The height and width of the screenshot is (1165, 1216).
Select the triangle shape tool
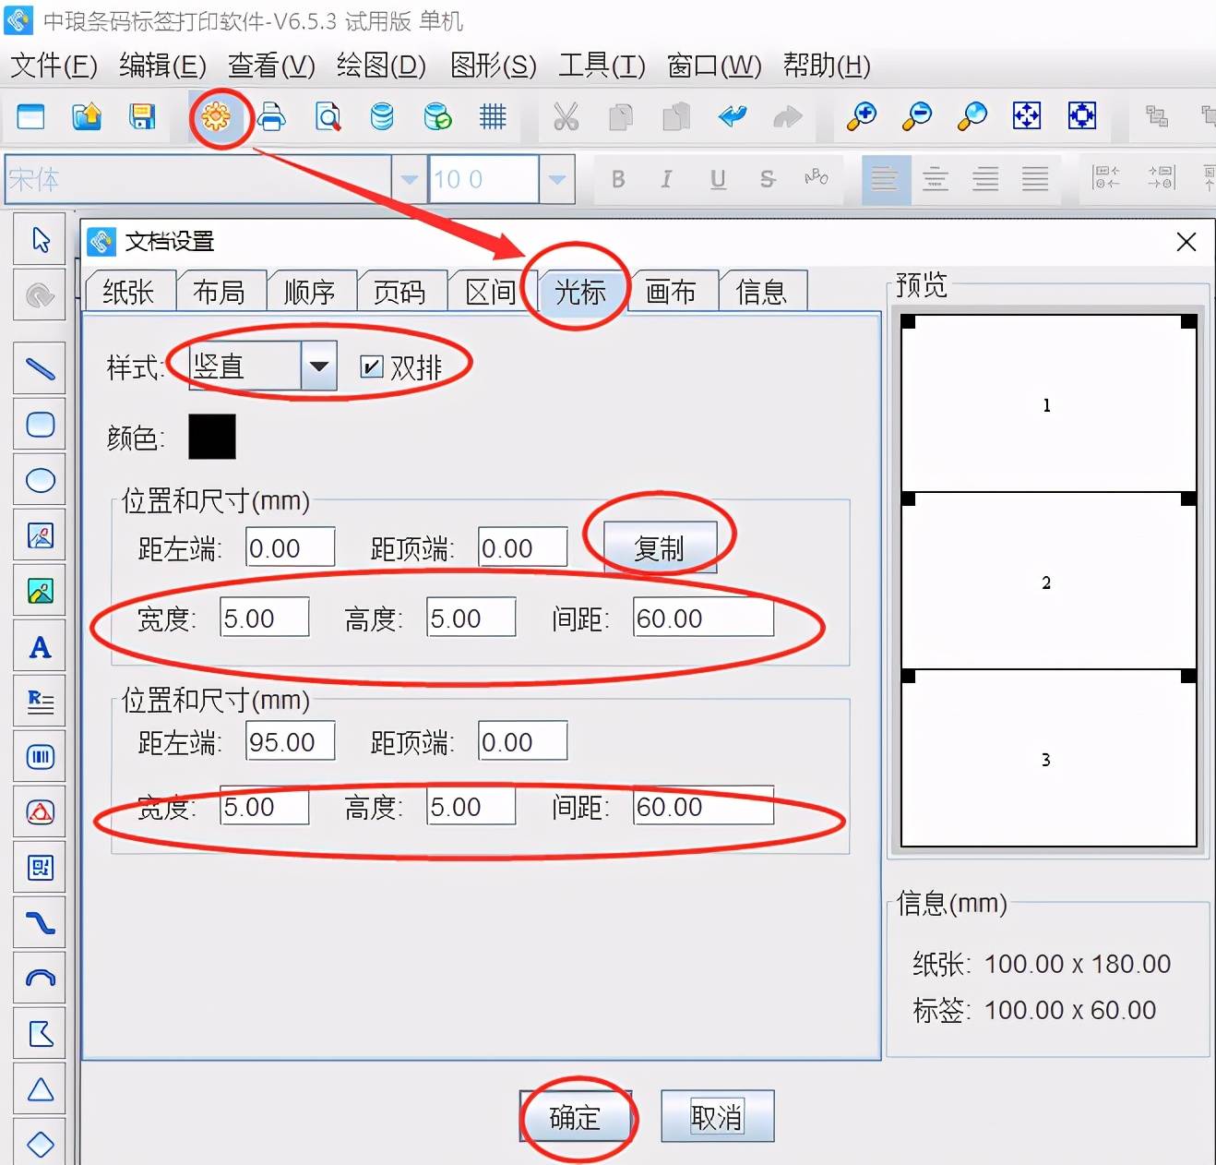pos(40,1089)
